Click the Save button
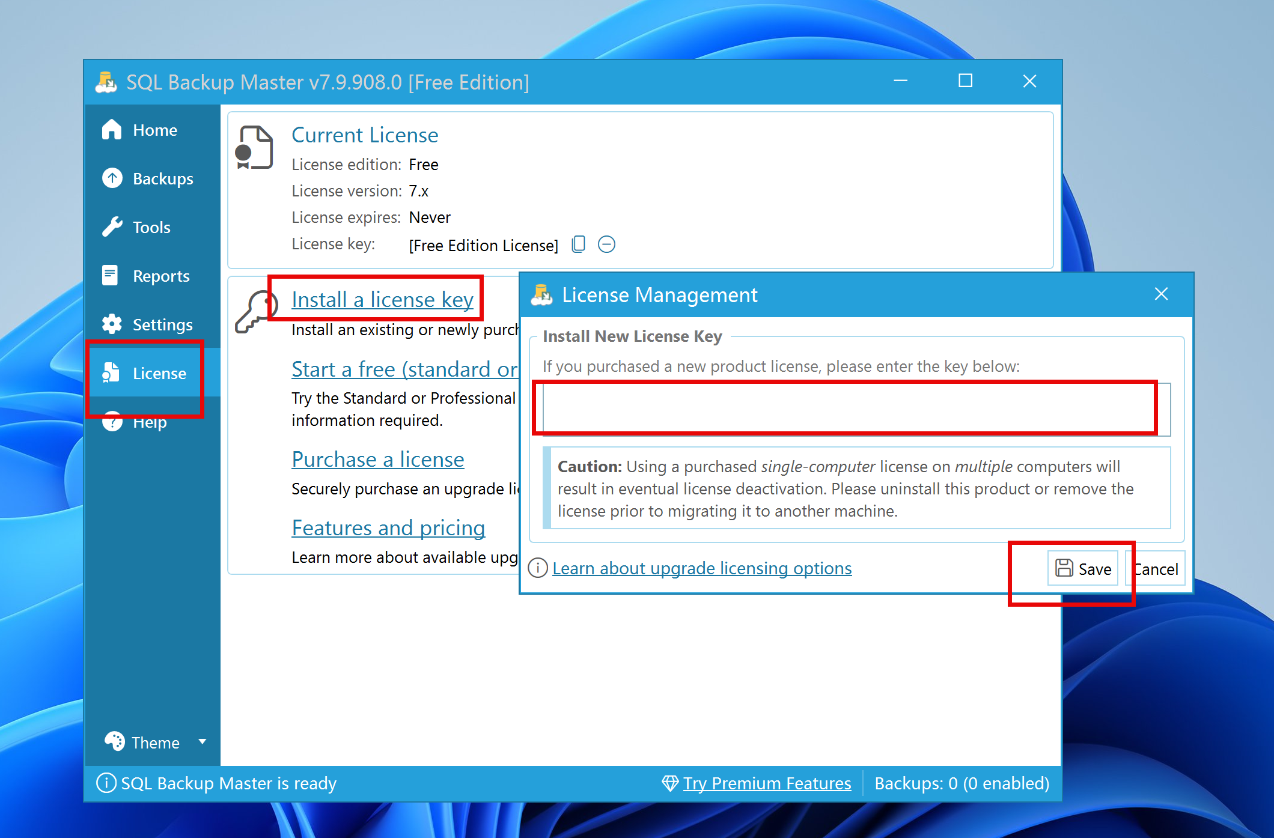 point(1083,568)
